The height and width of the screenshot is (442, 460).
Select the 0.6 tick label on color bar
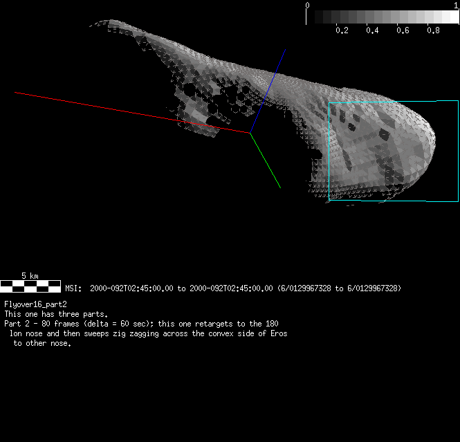pos(403,30)
